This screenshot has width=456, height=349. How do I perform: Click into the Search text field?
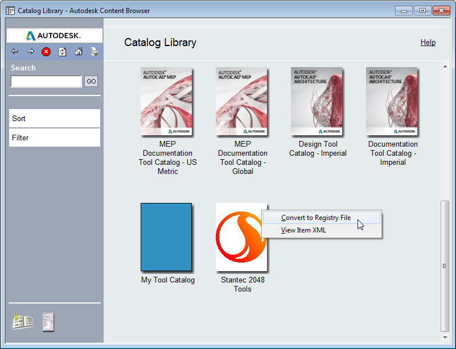click(x=46, y=81)
